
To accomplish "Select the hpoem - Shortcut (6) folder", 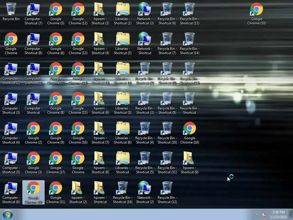I will click(x=100, y=103).
